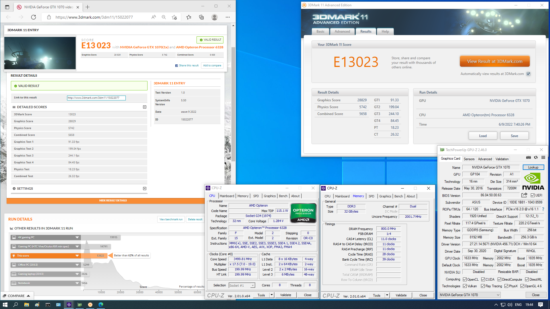
Task: Collapse the Detailed Scores section
Action: tap(145, 107)
